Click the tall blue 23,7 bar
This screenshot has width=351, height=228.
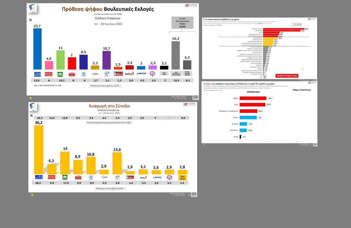[x=37, y=49]
